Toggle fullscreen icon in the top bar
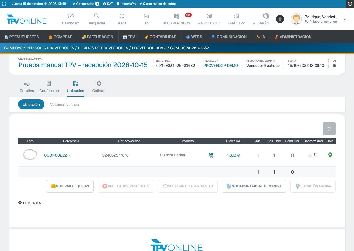 [4, 4]
